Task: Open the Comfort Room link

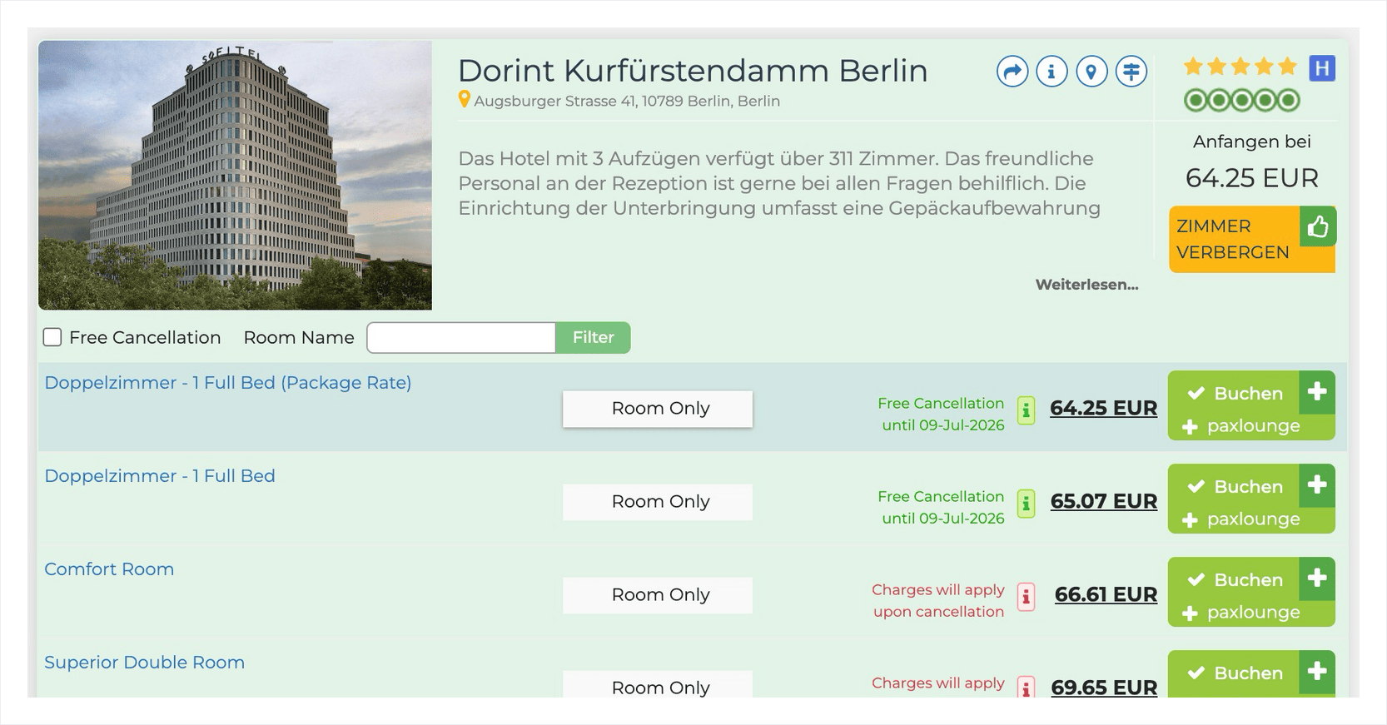Action: [109, 569]
